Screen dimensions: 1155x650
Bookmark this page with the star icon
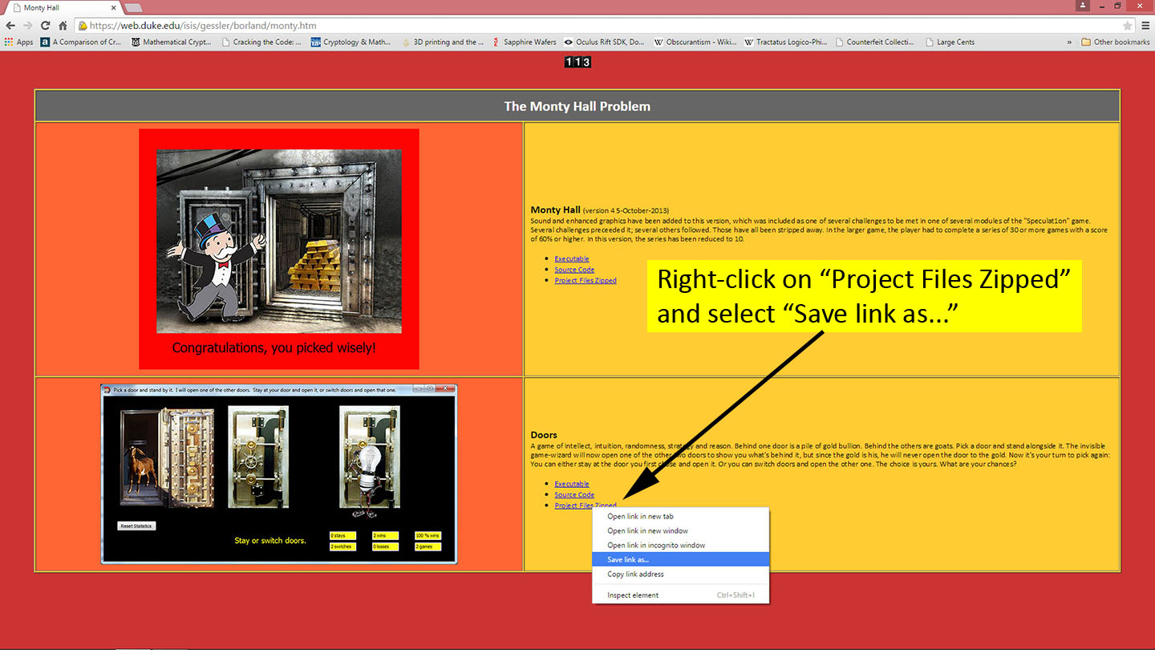click(1127, 26)
